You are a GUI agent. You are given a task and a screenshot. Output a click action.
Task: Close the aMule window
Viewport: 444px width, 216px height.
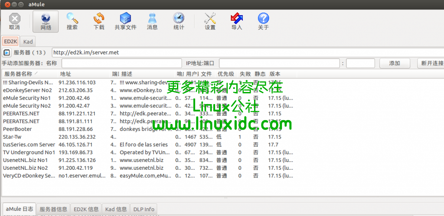[7, 4]
